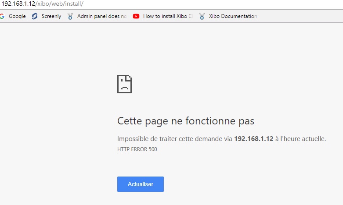The width and height of the screenshot is (343, 205).
Task: Open the 'Admin panel does no' bookmark
Action: [x=97, y=16]
